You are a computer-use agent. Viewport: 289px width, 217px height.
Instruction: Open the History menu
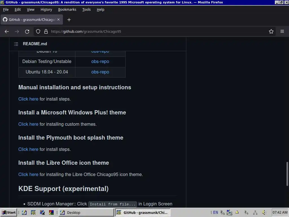click(x=46, y=9)
